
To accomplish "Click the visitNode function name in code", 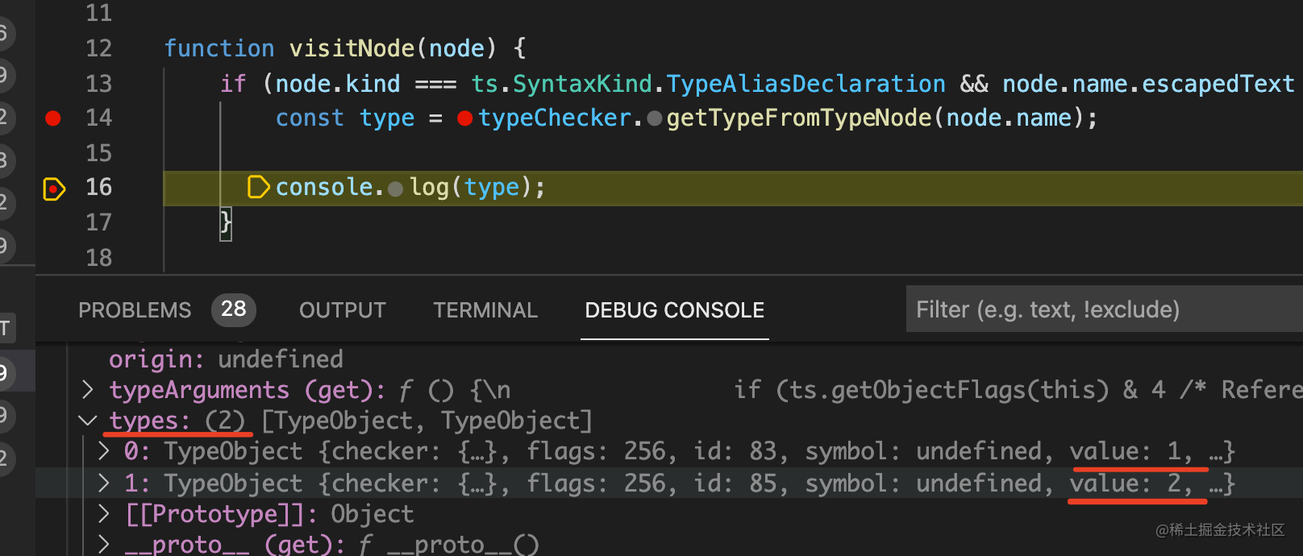I will [352, 48].
